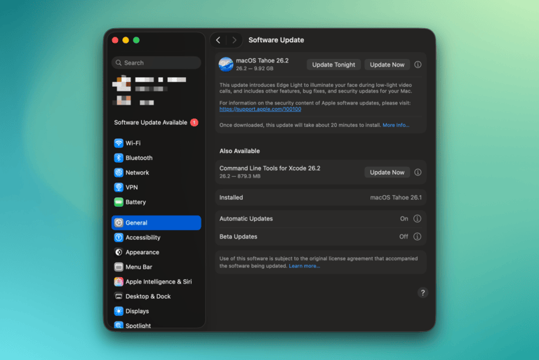Viewport: 539px width, 360px height.
Task: Click the Command Line Tools for Xcode 26.2 title
Action: click(x=269, y=168)
